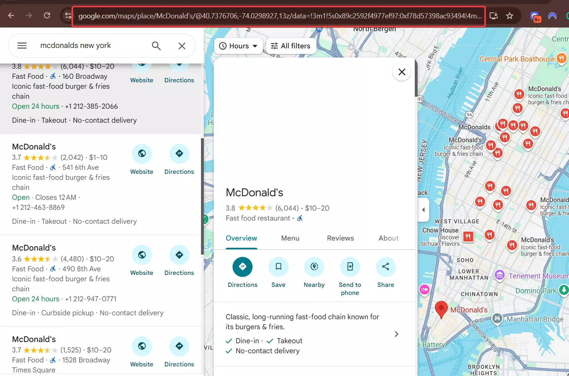This screenshot has height=376, width=569.
Task: Click the red McDonald's map pin
Action: tap(441, 309)
